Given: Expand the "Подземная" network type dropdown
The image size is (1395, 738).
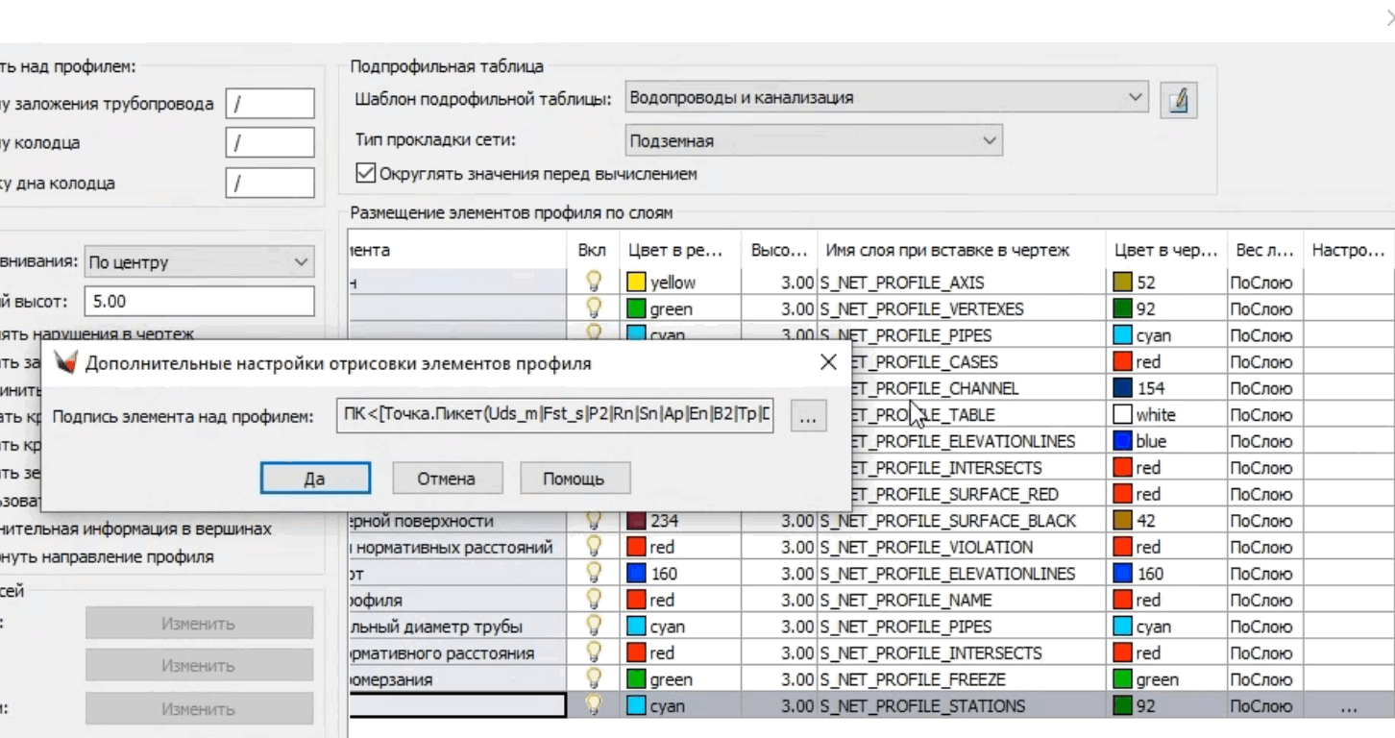Looking at the screenshot, I should coord(814,140).
